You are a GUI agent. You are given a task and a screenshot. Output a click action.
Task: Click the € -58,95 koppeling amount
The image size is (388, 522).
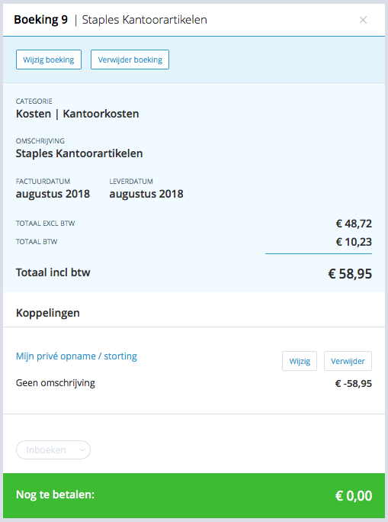354,384
